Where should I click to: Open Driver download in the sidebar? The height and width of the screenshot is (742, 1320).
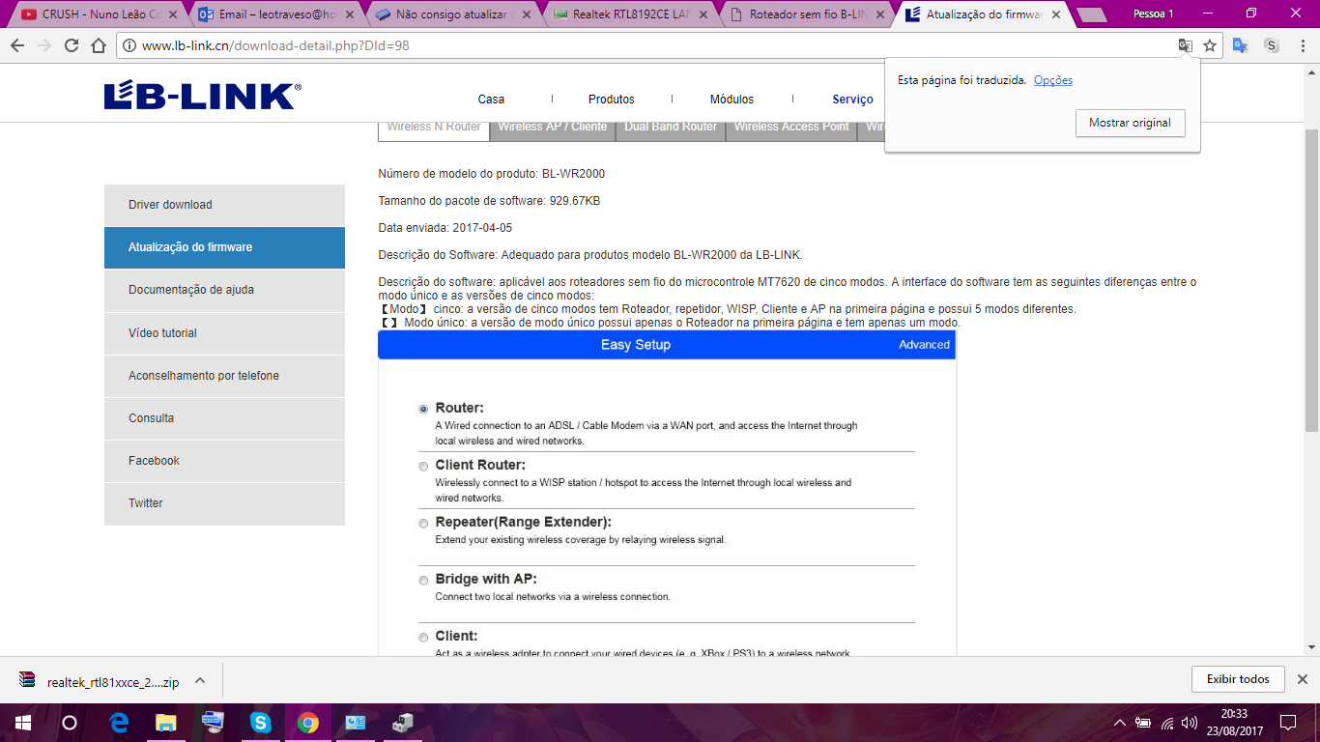tap(224, 205)
